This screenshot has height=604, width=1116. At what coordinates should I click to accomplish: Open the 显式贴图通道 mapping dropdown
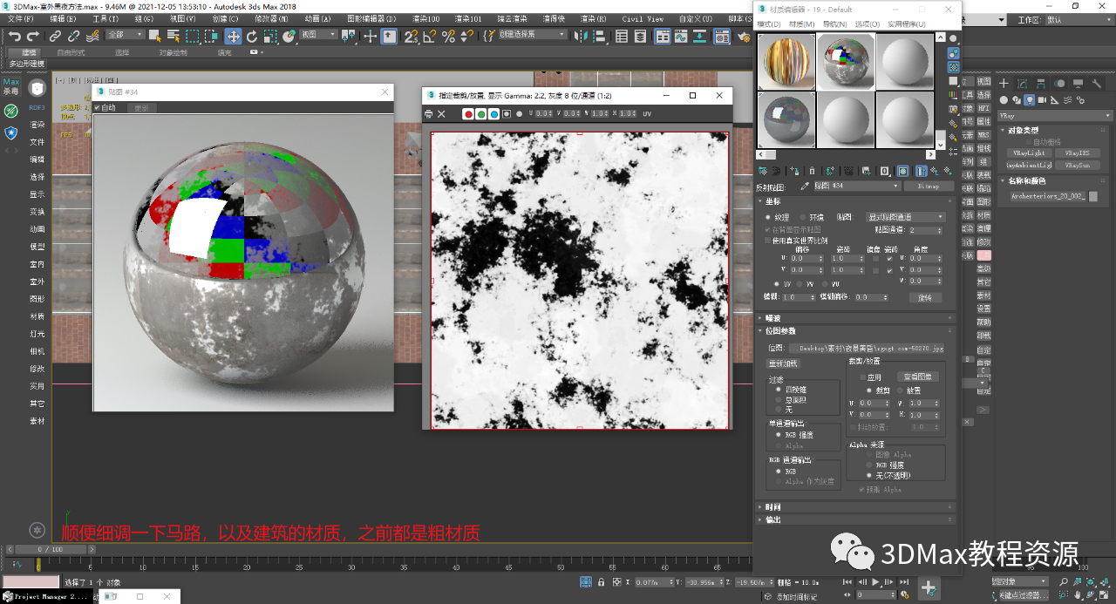point(905,217)
